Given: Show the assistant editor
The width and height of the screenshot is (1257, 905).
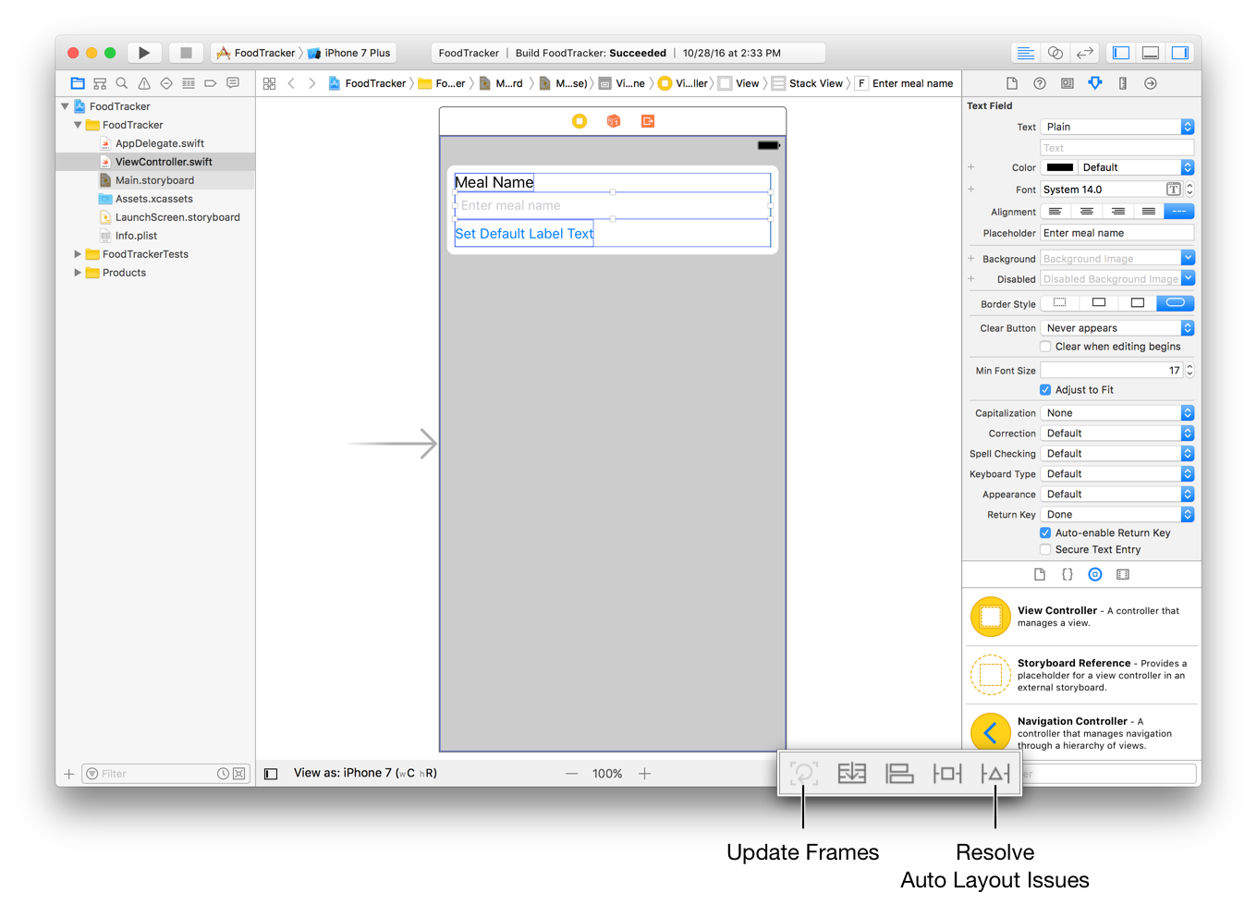Looking at the screenshot, I should click(1055, 53).
